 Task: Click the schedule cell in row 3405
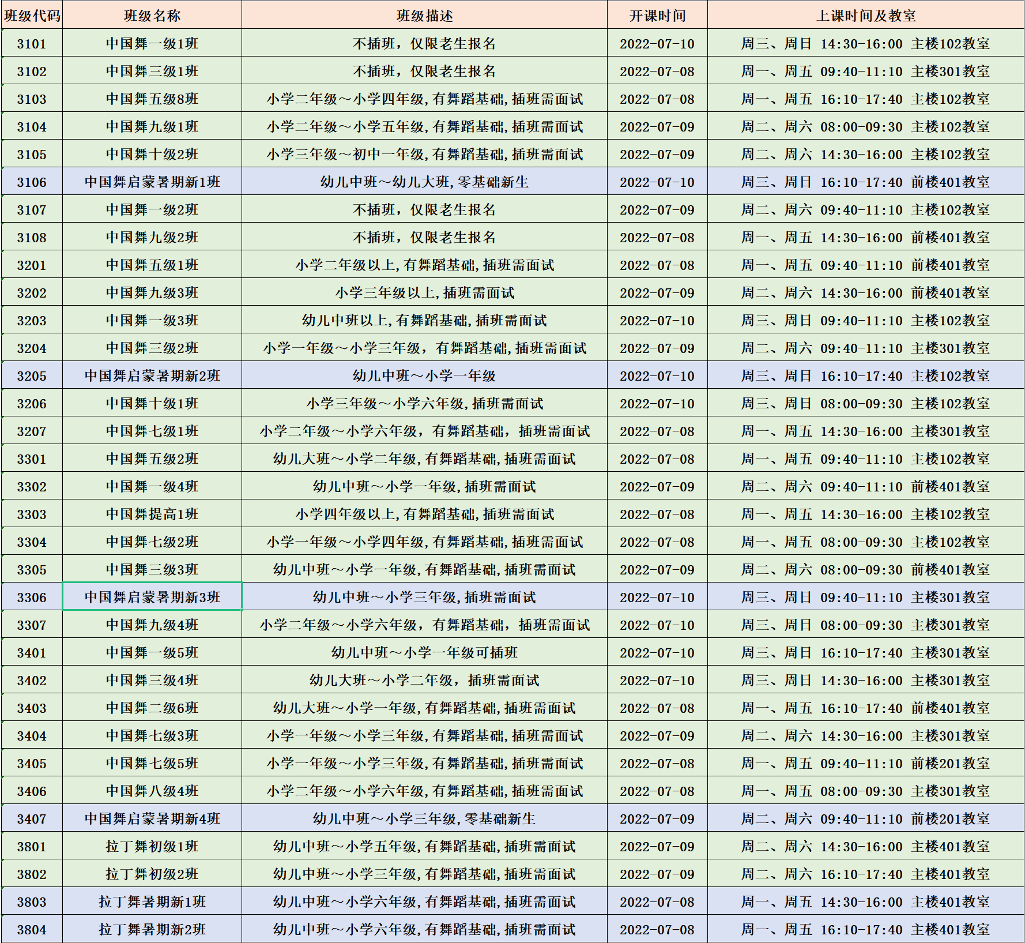[x=865, y=763]
